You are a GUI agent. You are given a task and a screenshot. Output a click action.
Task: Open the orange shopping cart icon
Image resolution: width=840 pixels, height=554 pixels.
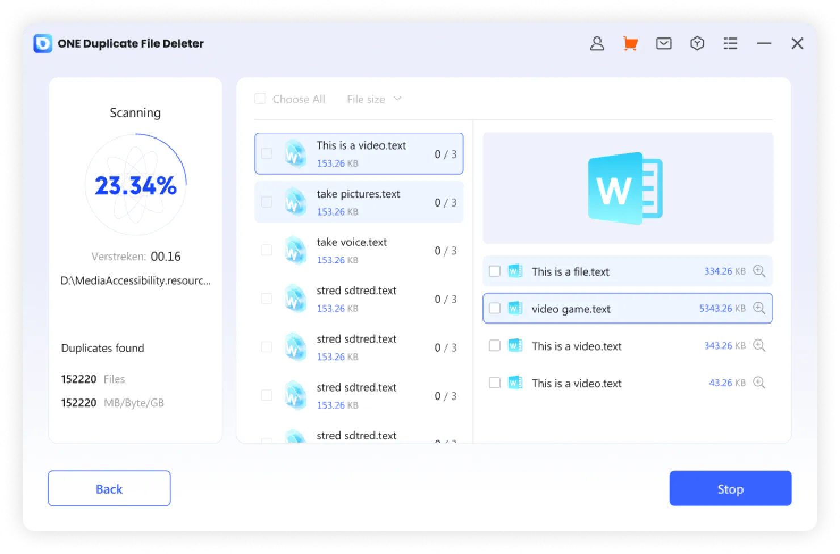click(630, 44)
